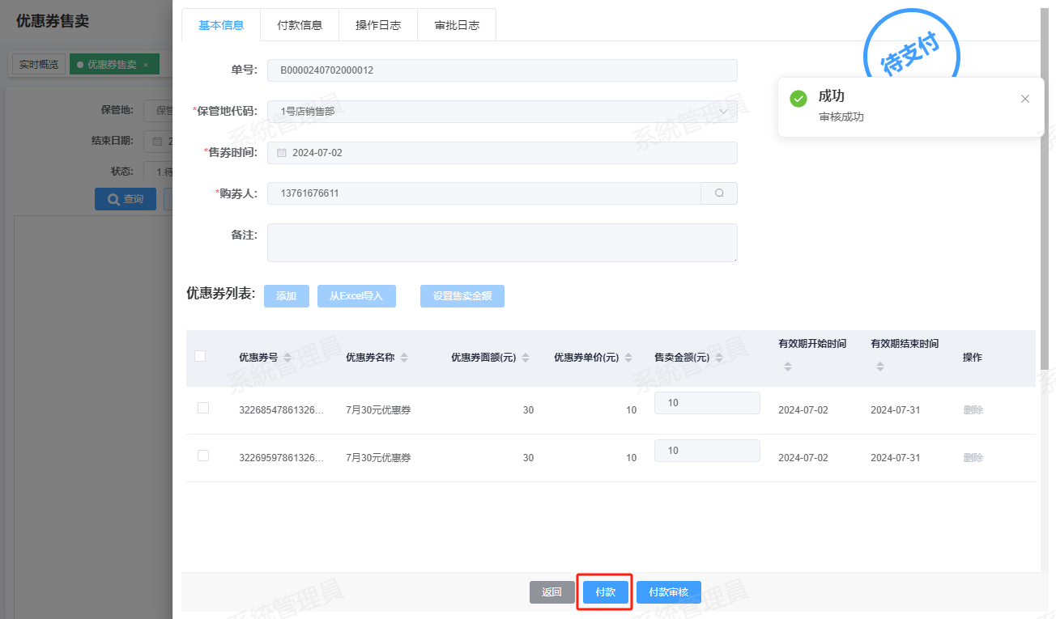Check the row for coupon 32268547861326…

click(x=203, y=408)
